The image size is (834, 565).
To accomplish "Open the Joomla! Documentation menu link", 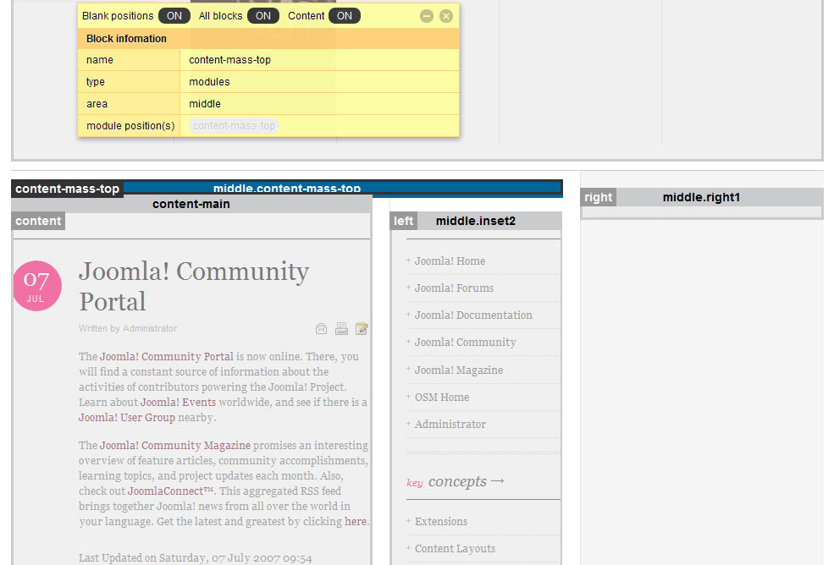I will (x=473, y=315).
